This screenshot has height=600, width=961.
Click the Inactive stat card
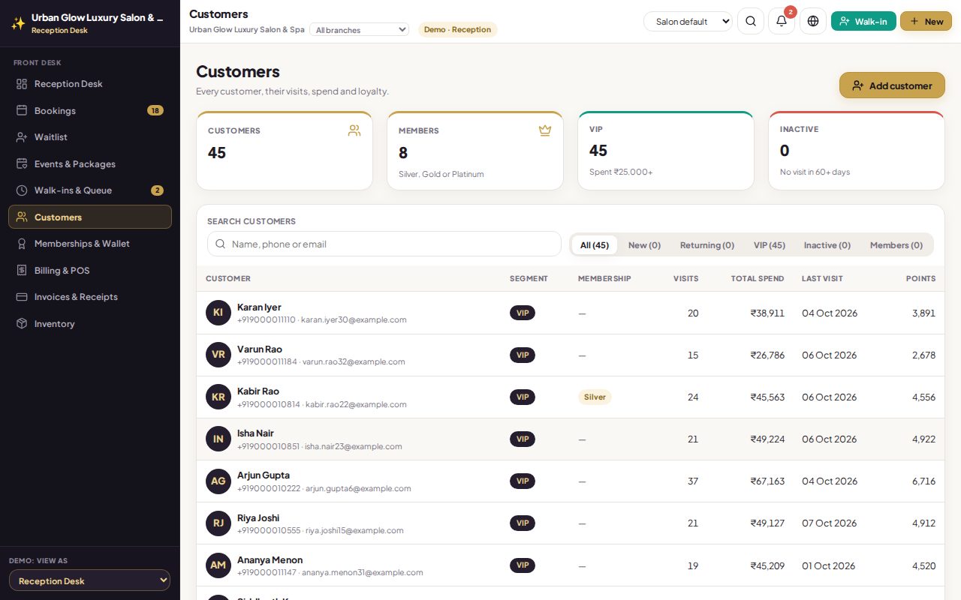(x=857, y=150)
